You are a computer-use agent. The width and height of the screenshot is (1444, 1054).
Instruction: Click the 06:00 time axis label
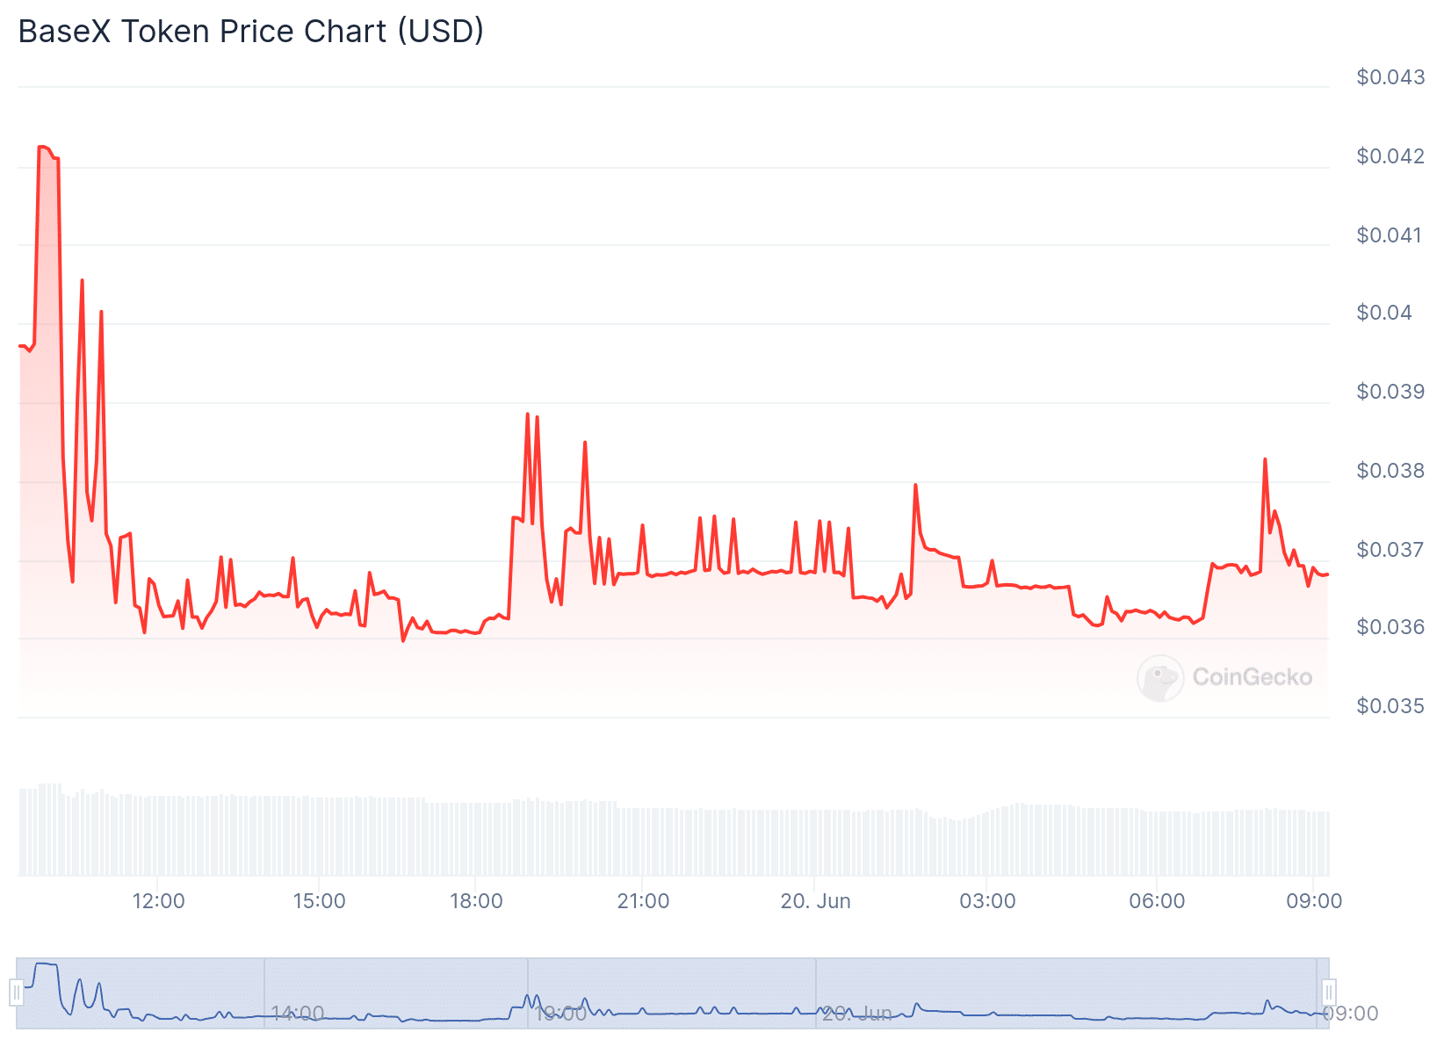click(x=1157, y=901)
